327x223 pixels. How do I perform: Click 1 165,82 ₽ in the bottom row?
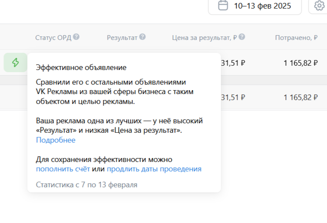pyautogui.click(x=300, y=97)
